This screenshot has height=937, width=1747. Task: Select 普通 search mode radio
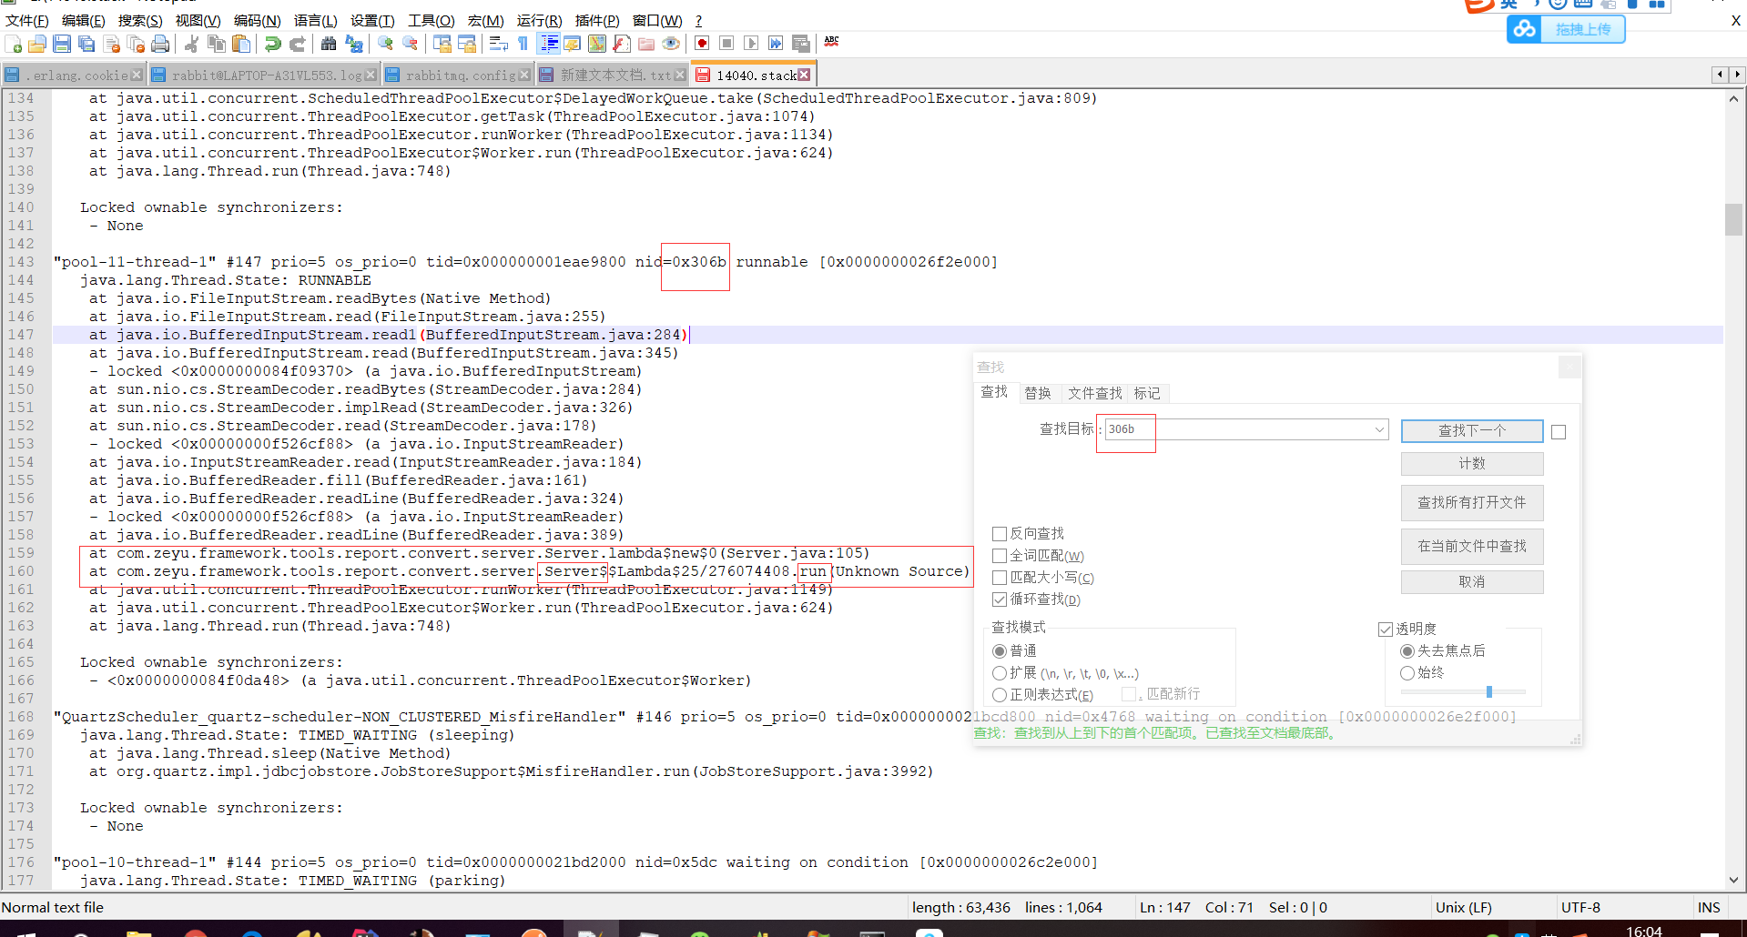point(1000,651)
